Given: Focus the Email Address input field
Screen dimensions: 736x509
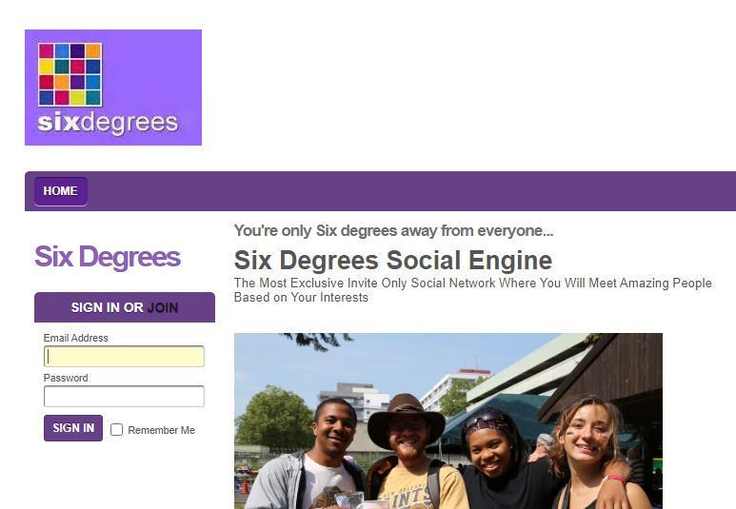Looking at the screenshot, I should tap(124, 357).
